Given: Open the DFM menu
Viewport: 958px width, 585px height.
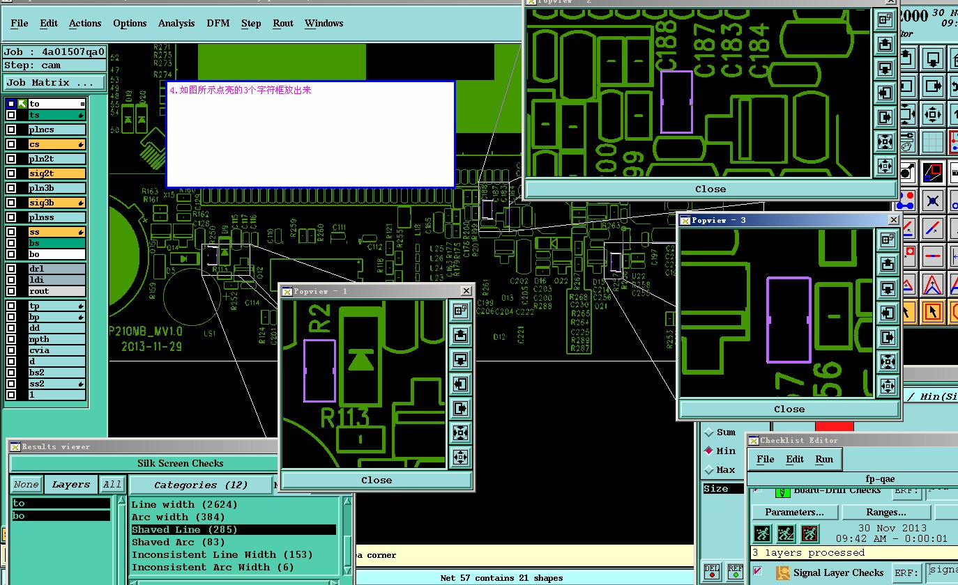Looking at the screenshot, I should 218,23.
